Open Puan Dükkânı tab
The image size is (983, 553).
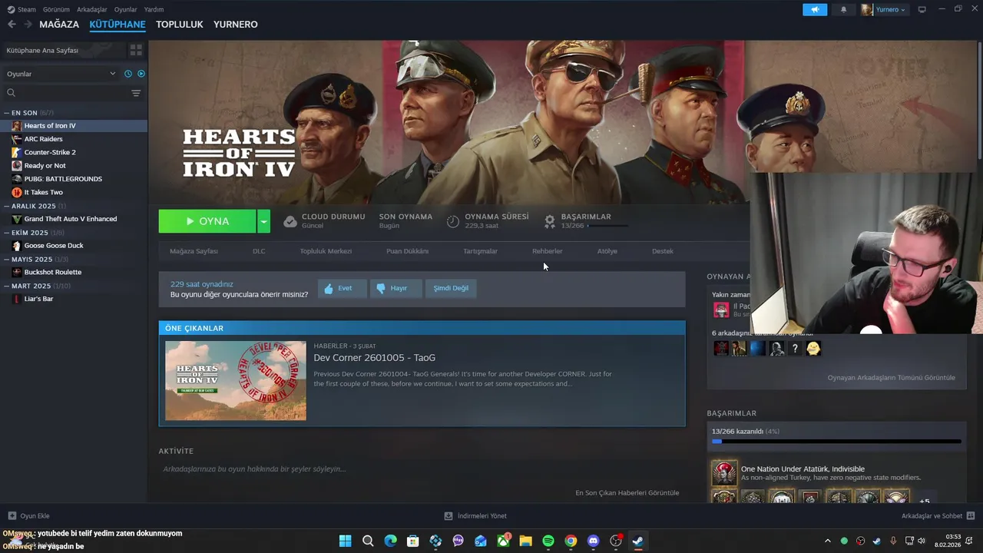pos(407,251)
